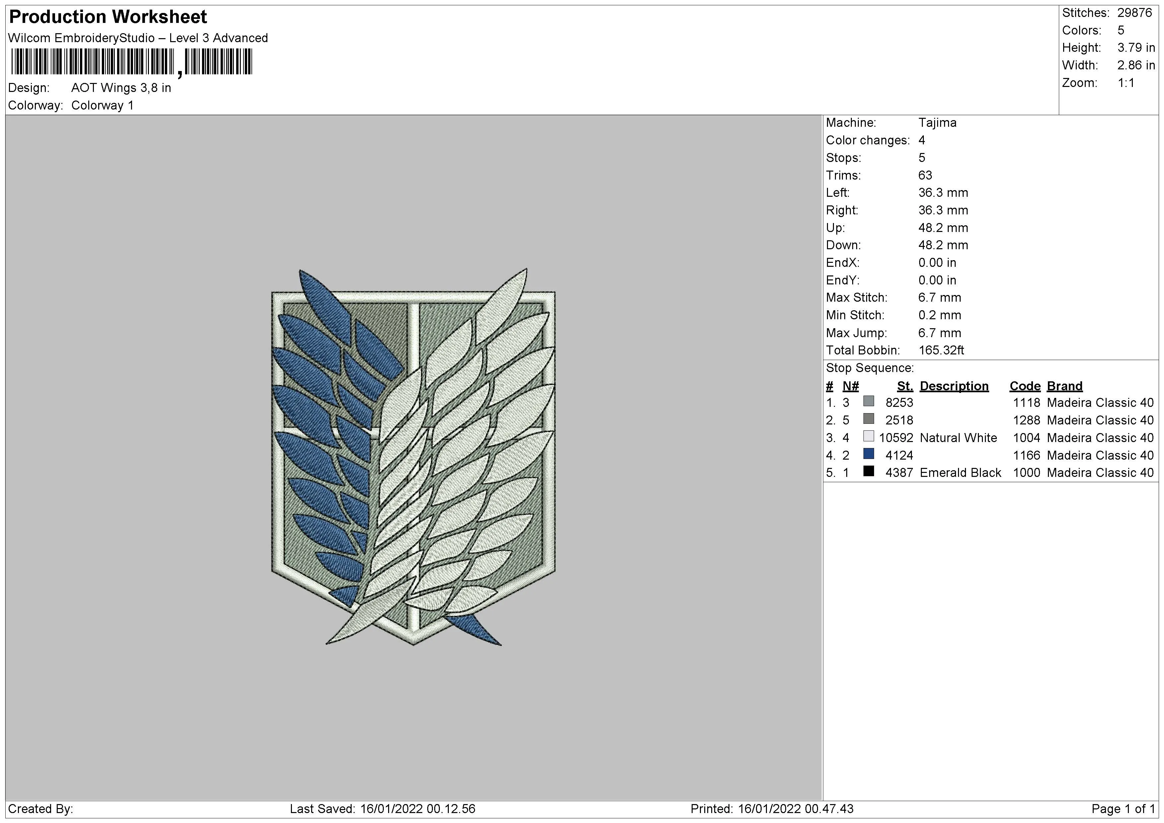Click the 'Production Worksheet' heading

coord(108,17)
